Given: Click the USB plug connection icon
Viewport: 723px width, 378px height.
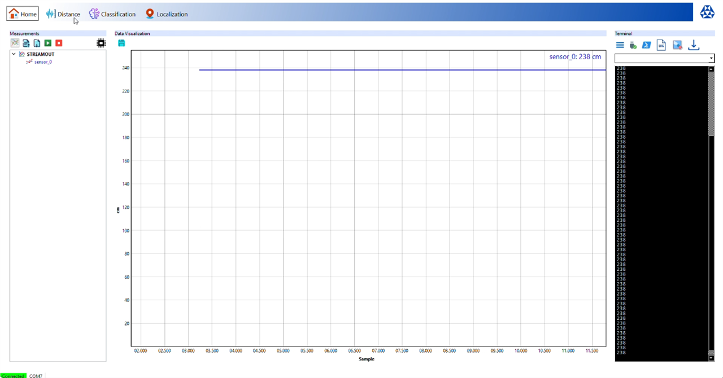Looking at the screenshot, I should pyautogui.click(x=633, y=45).
